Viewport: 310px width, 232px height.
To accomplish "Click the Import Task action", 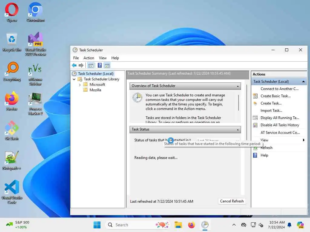I will 271,111.
